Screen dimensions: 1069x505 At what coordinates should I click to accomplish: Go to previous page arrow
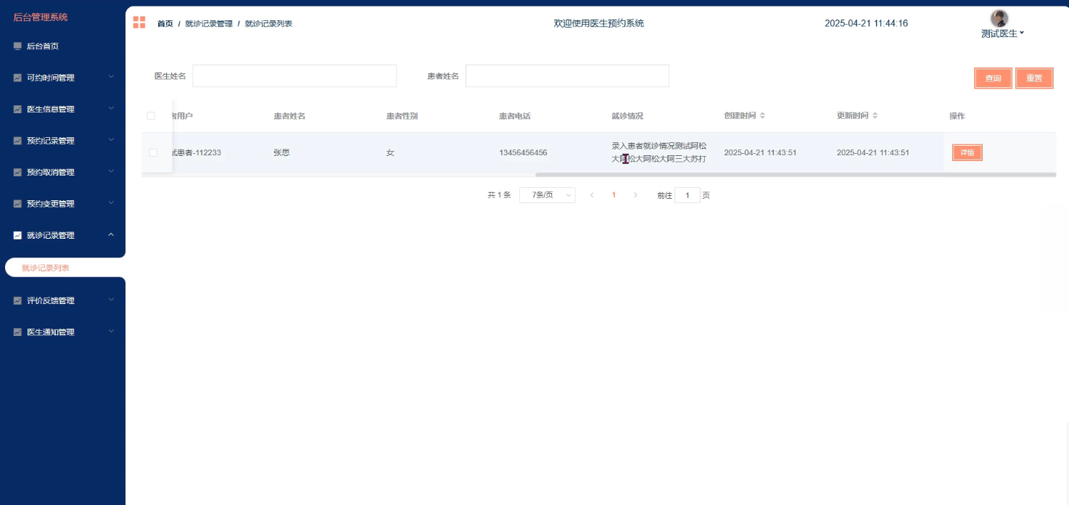592,195
